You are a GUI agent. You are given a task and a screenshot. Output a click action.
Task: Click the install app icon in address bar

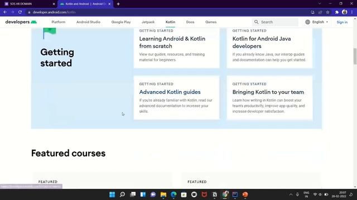pos(312,12)
